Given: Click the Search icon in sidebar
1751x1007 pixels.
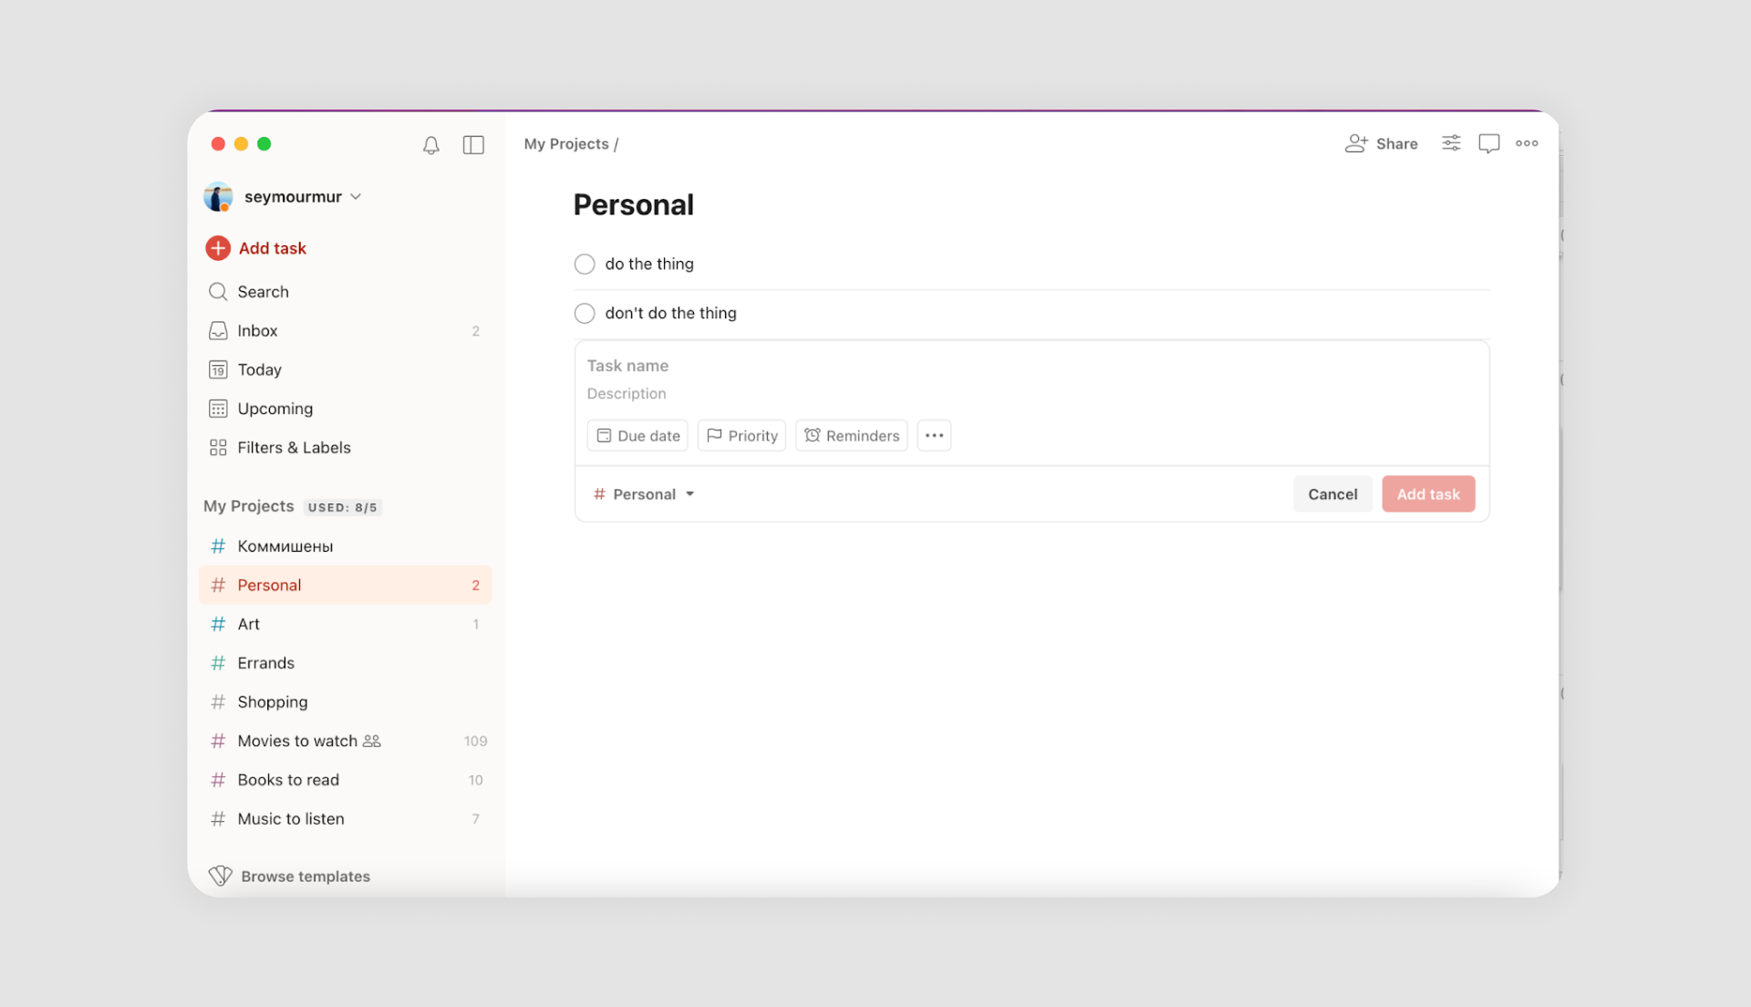Looking at the screenshot, I should (218, 291).
